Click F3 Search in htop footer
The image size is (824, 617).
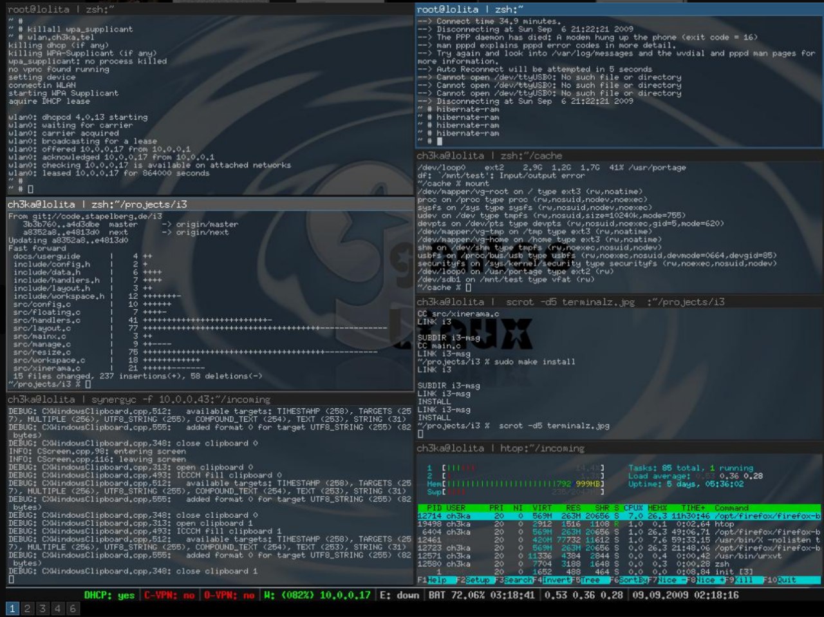(x=514, y=580)
